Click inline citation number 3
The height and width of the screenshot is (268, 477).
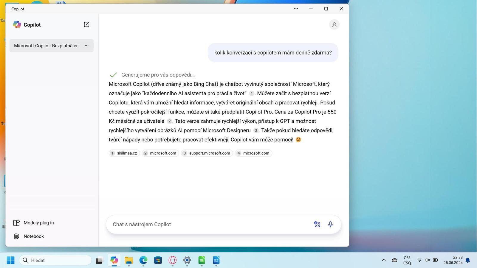256,130
